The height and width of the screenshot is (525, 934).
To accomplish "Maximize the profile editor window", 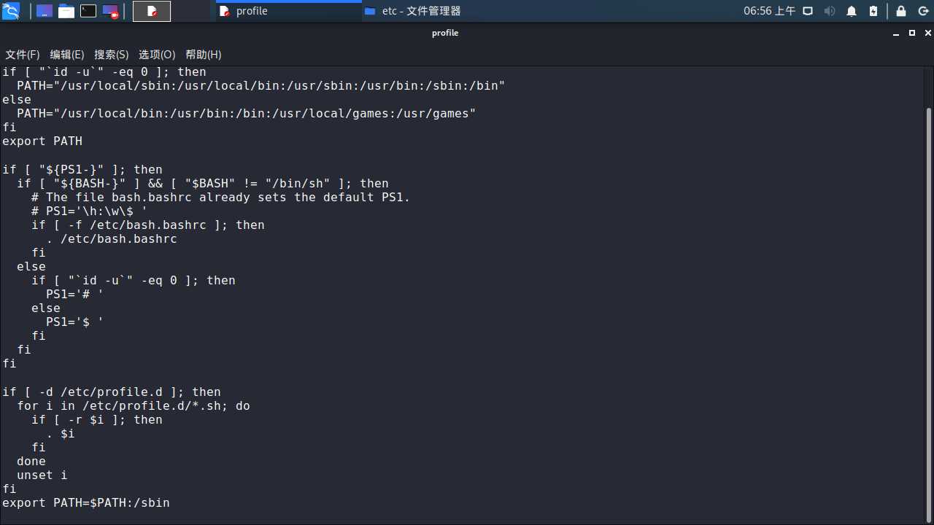I will coord(912,34).
